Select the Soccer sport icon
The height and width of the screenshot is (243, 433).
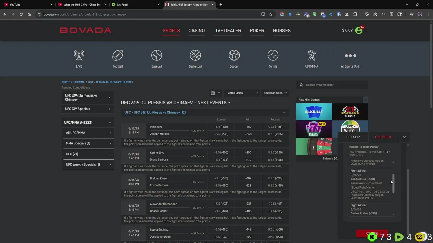pyautogui.click(x=234, y=55)
